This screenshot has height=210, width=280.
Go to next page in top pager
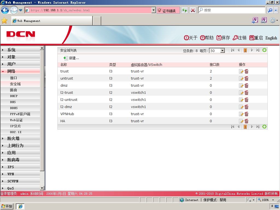click(x=252, y=50)
